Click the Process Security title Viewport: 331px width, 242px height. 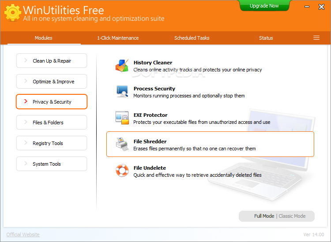coord(154,89)
